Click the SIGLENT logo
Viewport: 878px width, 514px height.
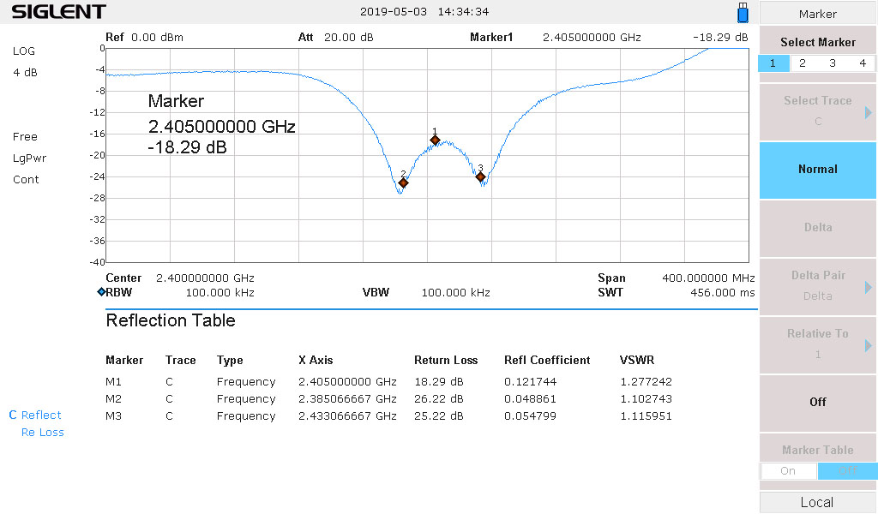pos(58,12)
